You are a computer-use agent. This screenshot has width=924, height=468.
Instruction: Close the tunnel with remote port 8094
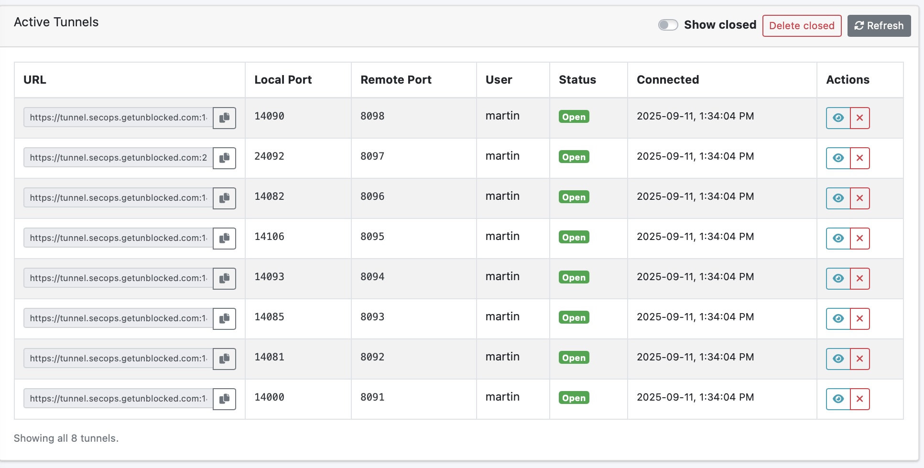860,278
